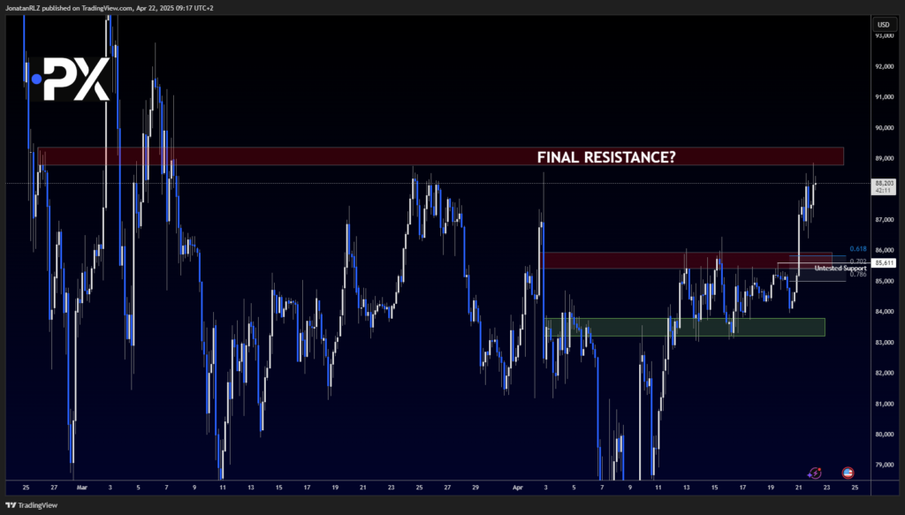The height and width of the screenshot is (515, 905).
Task: Click the 29 date on time axis
Action: [x=475, y=488]
